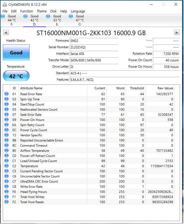Click status icon for Power Cycle Count
This screenshot has height=224, width=184.
(x=6, y=130)
